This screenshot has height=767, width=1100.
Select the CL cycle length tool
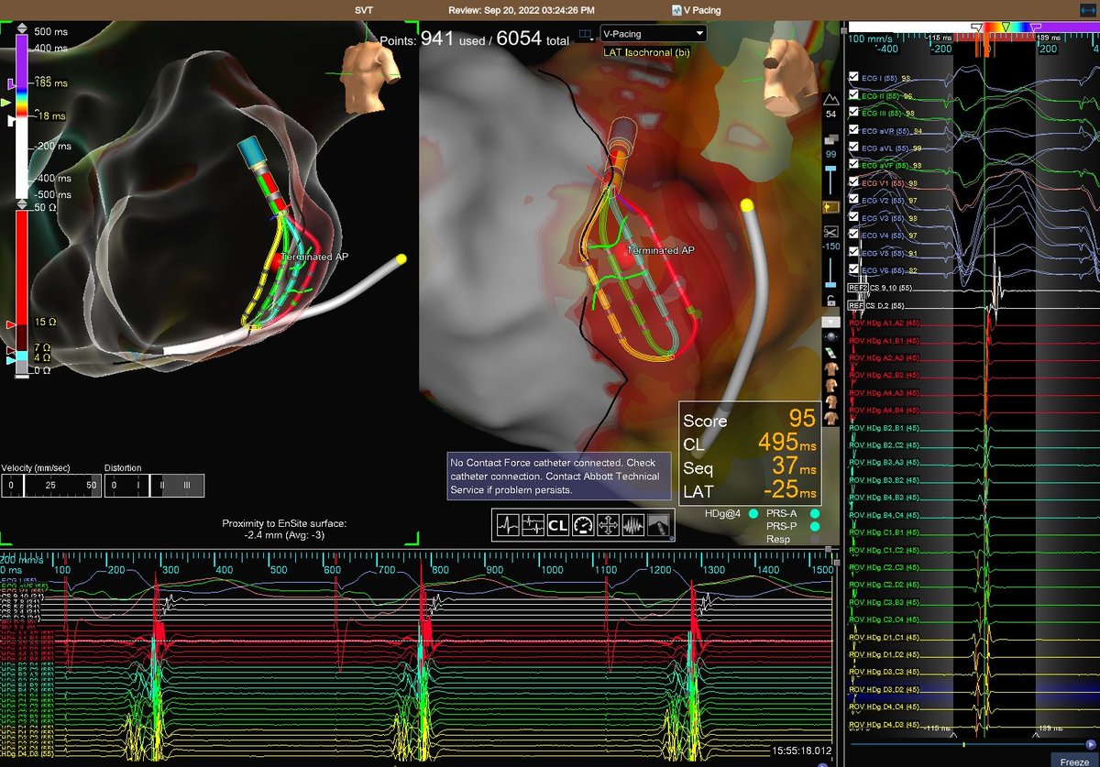coord(558,525)
